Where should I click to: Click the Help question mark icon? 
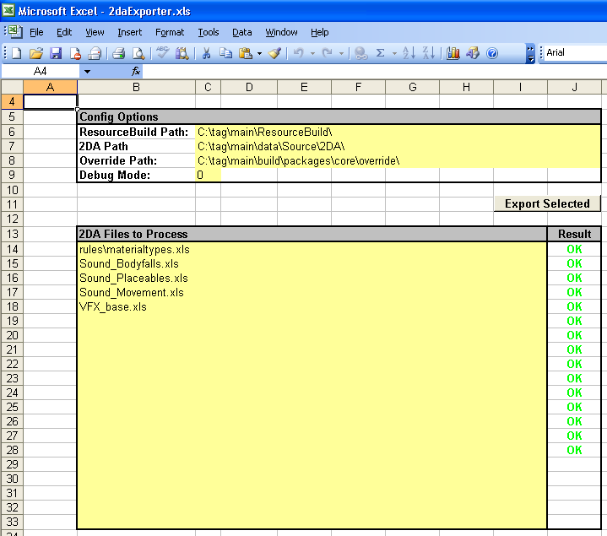tap(492, 53)
